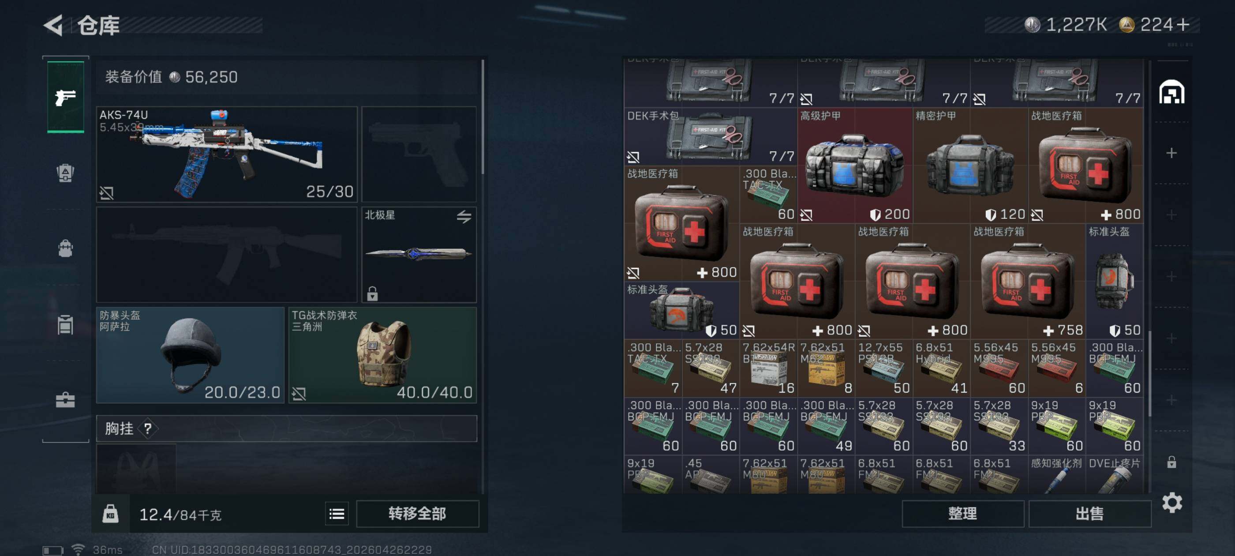Screen dimensions: 1235x556
Task: Click the locked storage slot padlock
Action: point(1171,462)
